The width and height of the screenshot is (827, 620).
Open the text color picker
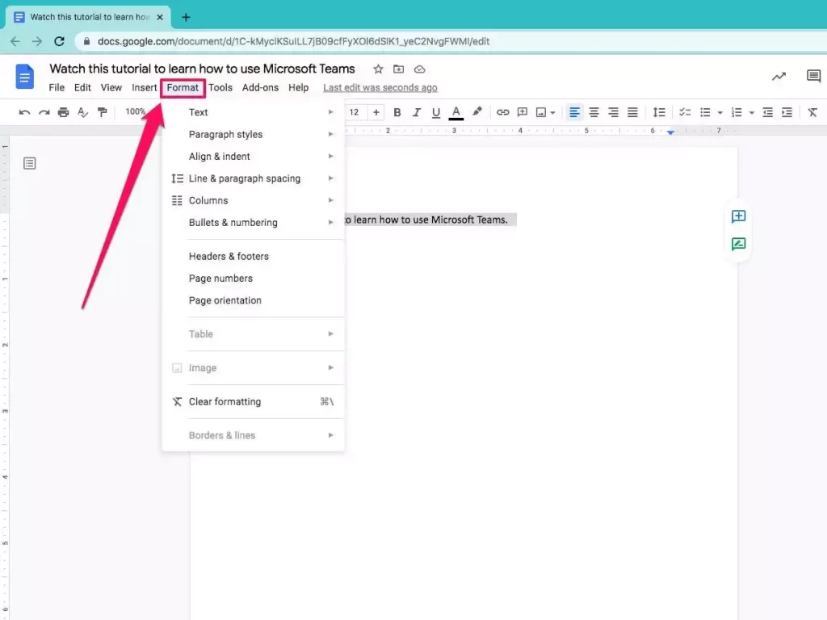(x=456, y=113)
